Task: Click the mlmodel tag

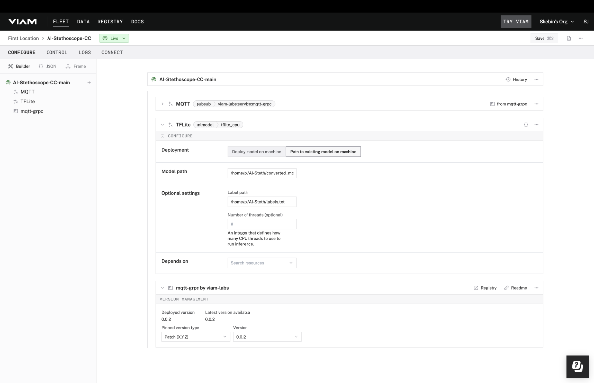Action: (x=205, y=125)
